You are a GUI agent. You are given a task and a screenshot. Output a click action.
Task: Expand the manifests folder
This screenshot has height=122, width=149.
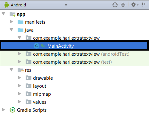tap(11, 22)
